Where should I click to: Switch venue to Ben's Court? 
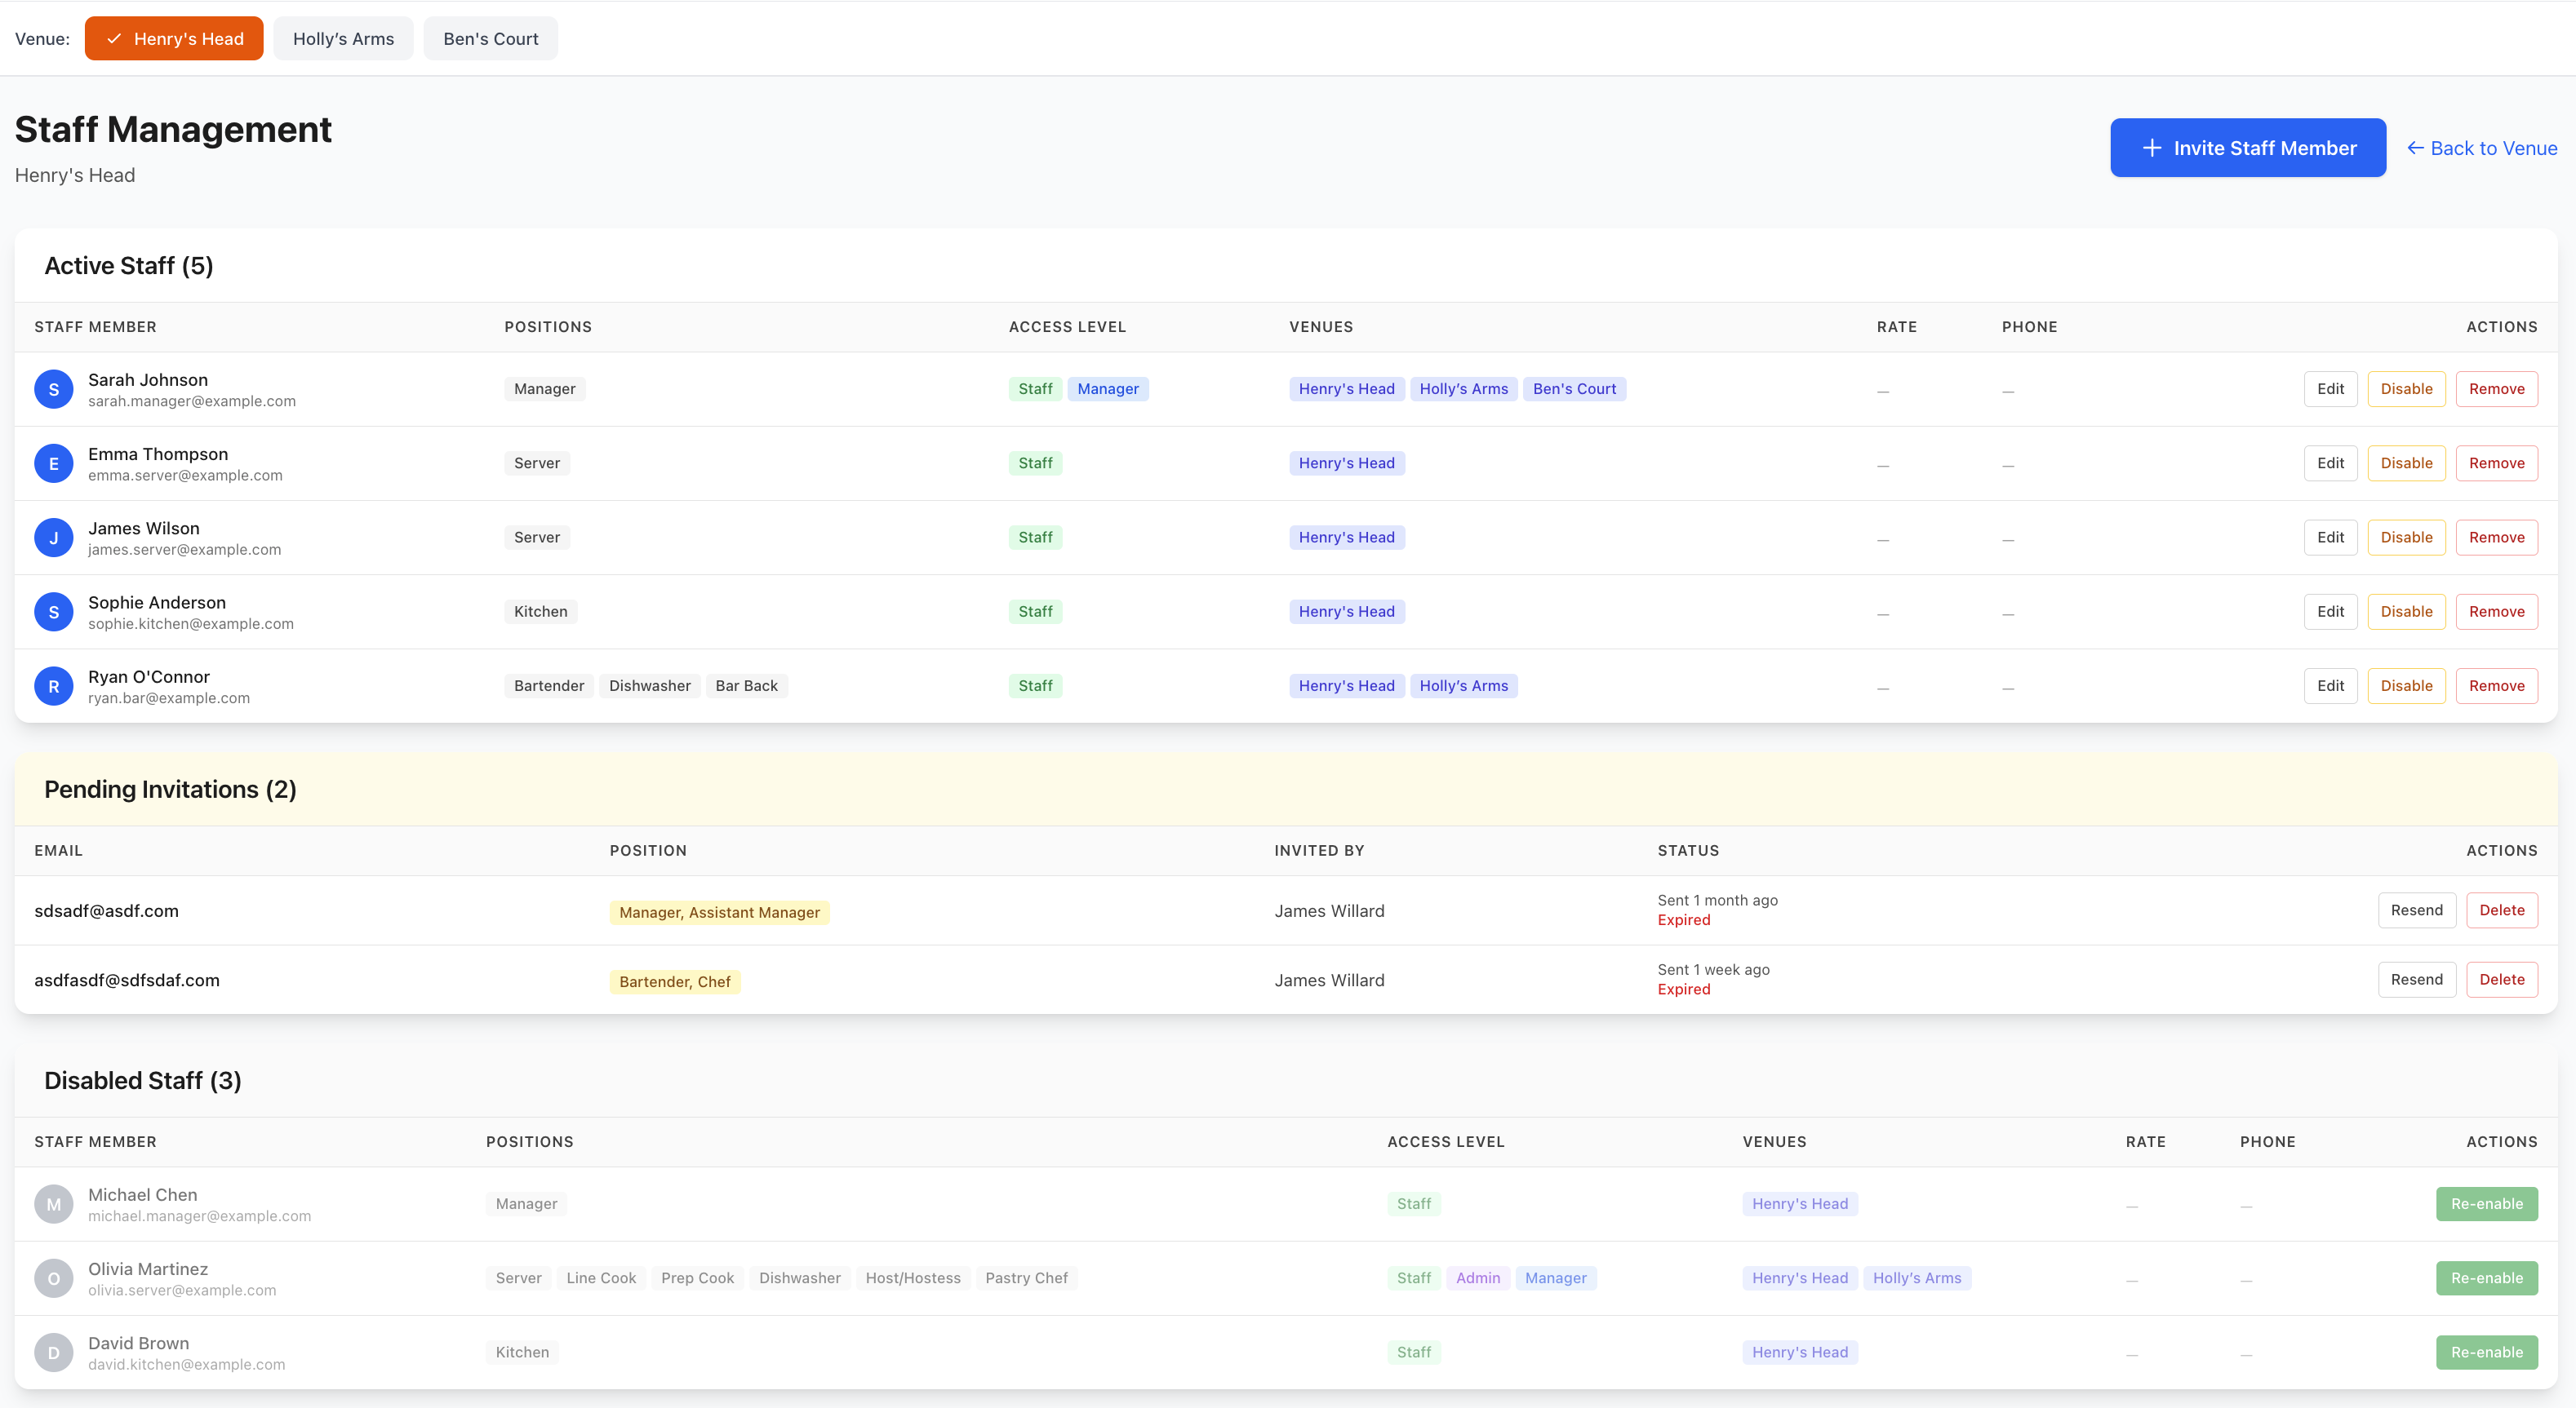[x=490, y=39]
